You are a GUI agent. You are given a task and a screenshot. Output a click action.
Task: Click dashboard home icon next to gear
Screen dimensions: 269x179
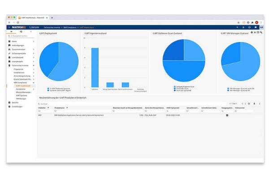pyautogui.click(x=255, y=32)
